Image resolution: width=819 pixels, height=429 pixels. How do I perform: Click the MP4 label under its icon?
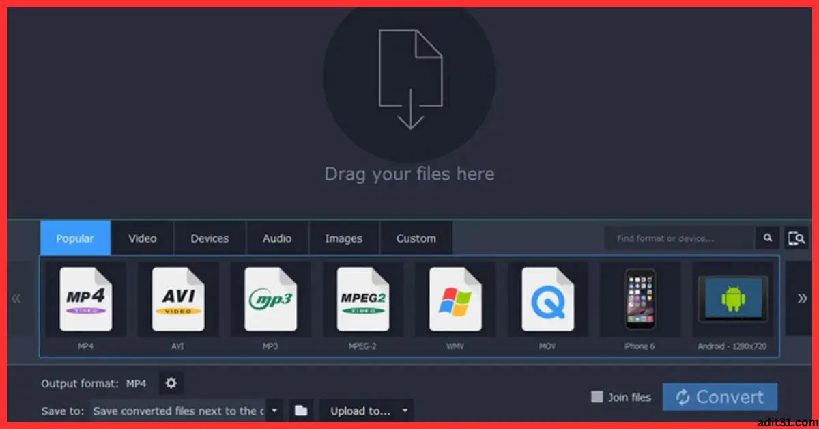pos(85,346)
